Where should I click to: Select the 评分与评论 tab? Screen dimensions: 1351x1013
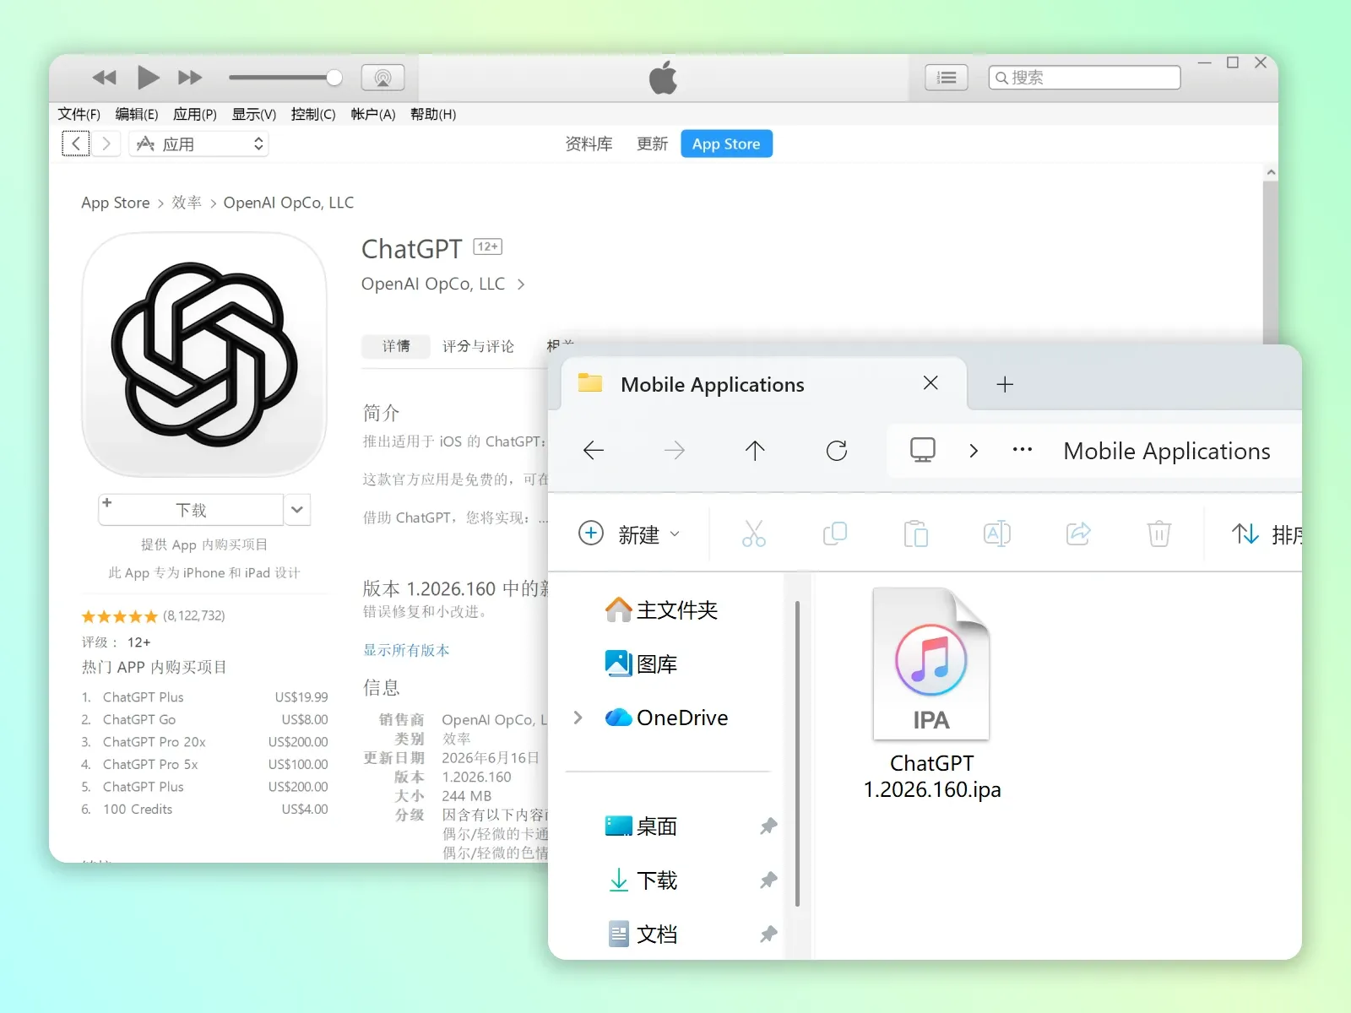click(478, 346)
